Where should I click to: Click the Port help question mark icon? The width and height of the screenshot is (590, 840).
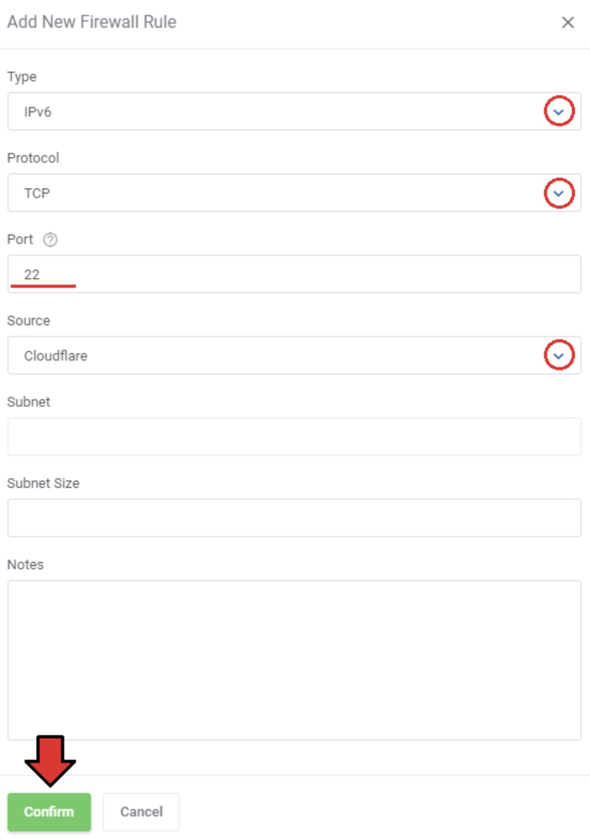click(x=50, y=240)
